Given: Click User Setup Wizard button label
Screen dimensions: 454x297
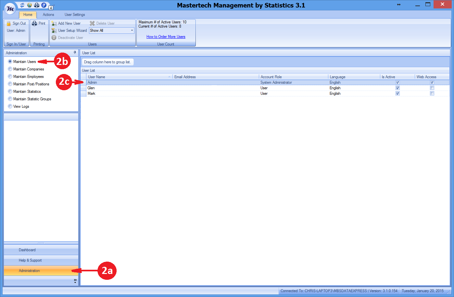Looking at the screenshot, I should (x=72, y=31).
